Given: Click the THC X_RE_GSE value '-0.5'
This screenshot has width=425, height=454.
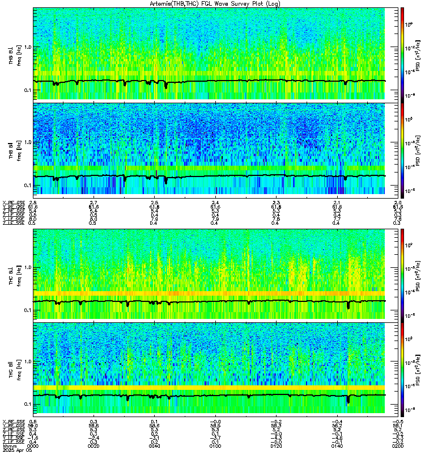Looking at the screenshot, I should coord(398,422).
